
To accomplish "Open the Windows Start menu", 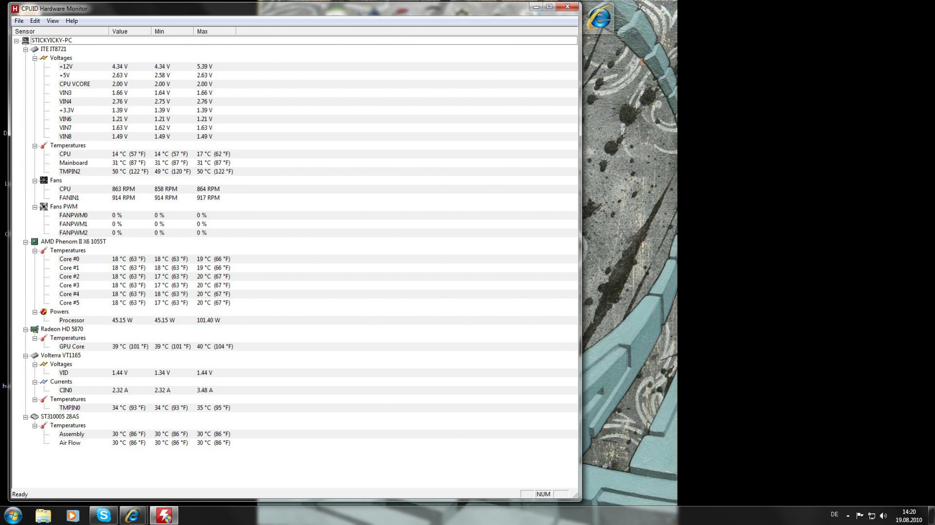I will (13, 515).
